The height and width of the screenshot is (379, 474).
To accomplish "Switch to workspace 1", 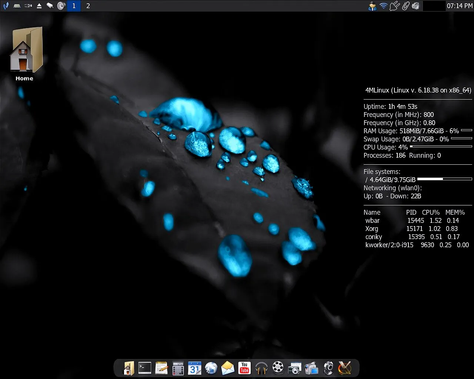I will pos(74,6).
